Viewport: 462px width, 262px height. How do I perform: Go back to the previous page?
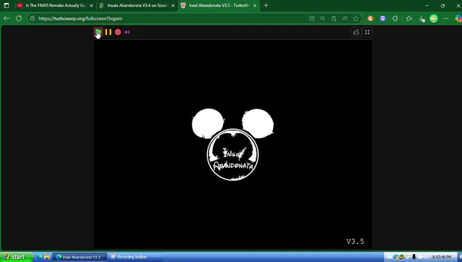7,18
